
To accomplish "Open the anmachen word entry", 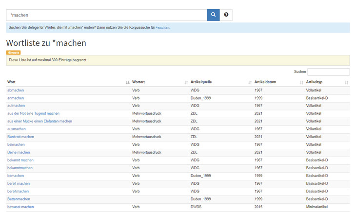I will pos(16,98).
